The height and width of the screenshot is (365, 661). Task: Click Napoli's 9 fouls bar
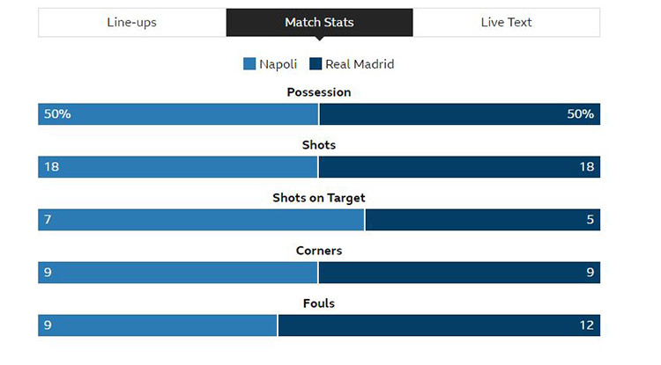158,325
